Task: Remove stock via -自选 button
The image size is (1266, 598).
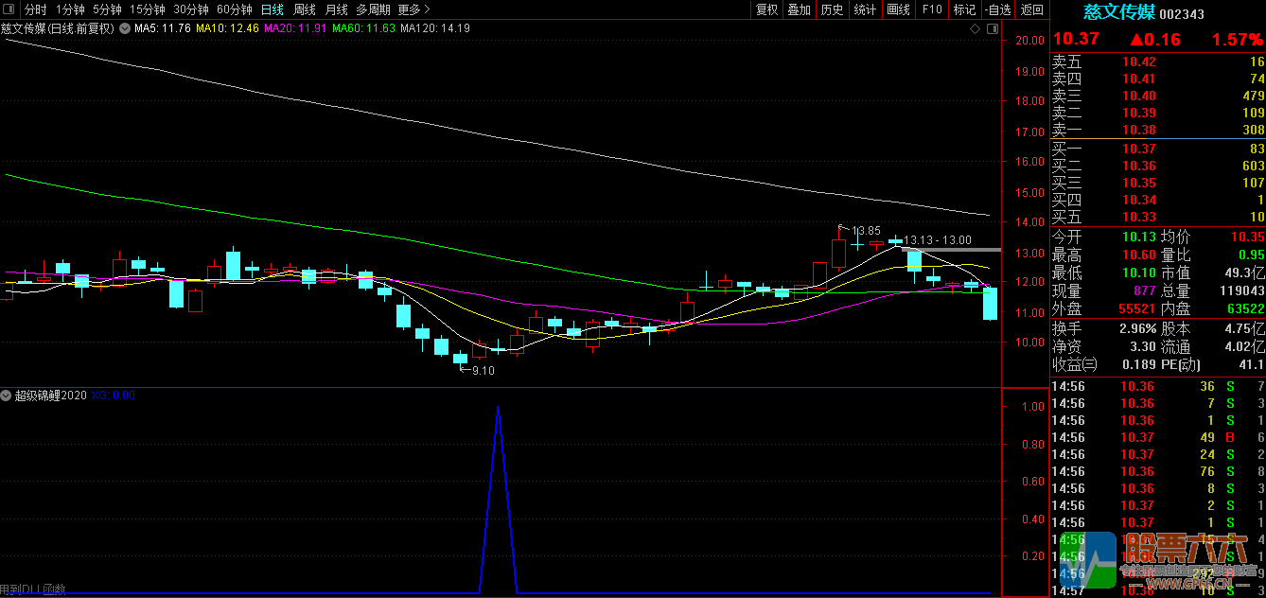Action: tap(998, 9)
